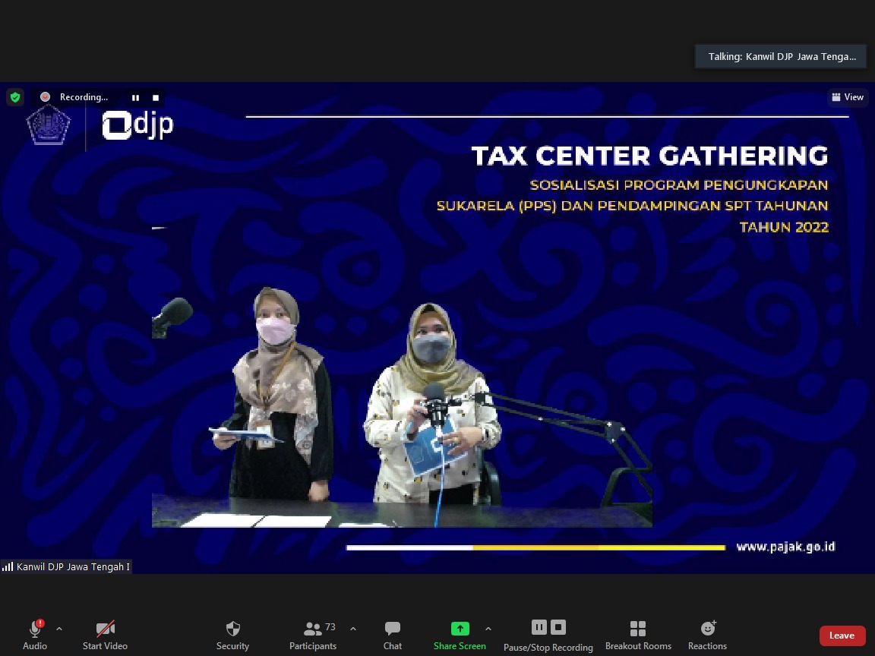This screenshot has height=656, width=875.
Task: Click the Talking: Kanwil DJP notification
Action: coord(781,56)
